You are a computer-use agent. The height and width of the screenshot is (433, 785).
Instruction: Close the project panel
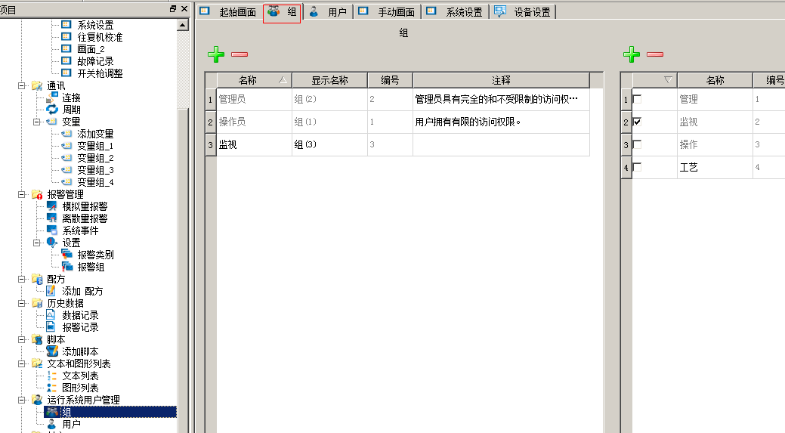[184, 9]
